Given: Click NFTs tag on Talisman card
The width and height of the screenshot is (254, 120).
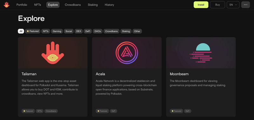Looking at the screenshot, I should (39, 111).
